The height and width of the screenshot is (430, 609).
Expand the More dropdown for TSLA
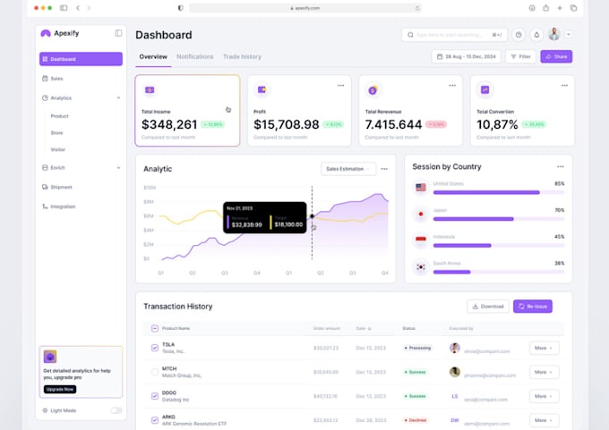point(545,348)
